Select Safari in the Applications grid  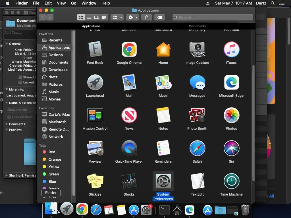point(197,148)
